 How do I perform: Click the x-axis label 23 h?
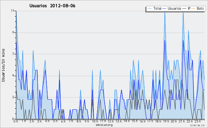[197, 121]
